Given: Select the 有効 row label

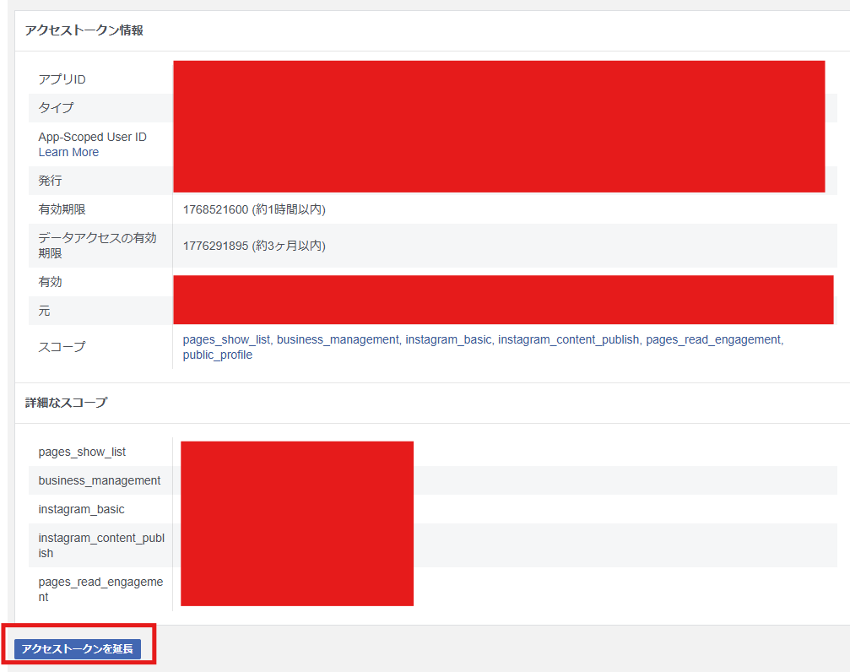Looking at the screenshot, I should (x=50, y=282).
